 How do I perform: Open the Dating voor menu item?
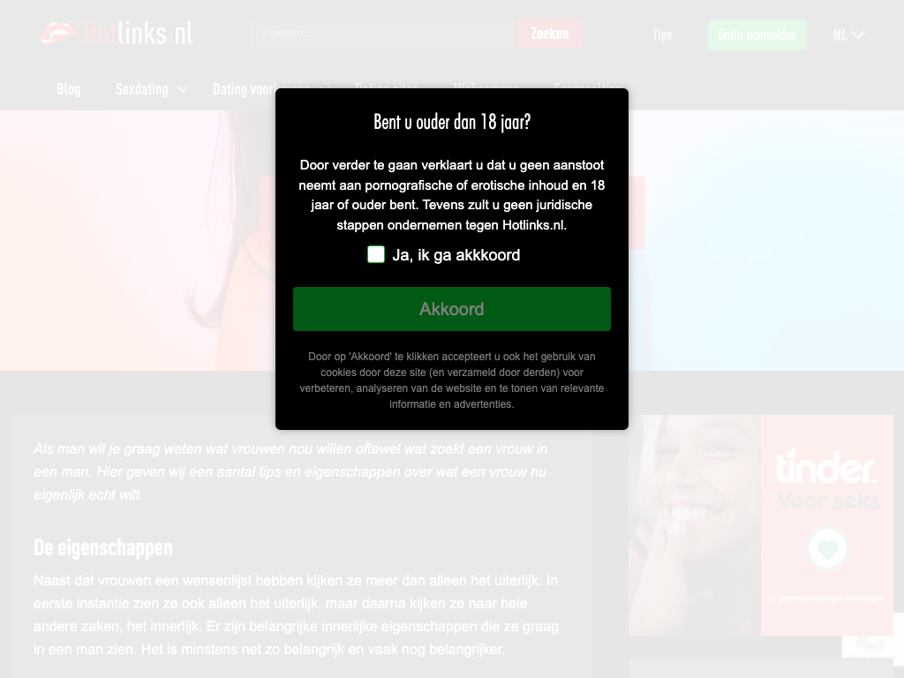(x=245, y=89)
